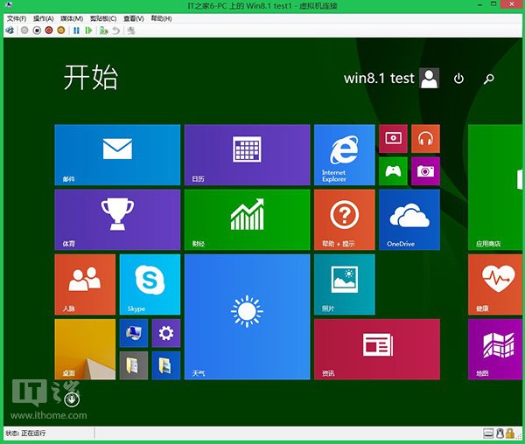The image size is (525, 444).
Task: Open the small Video tile
Action: tap(394, 138)
